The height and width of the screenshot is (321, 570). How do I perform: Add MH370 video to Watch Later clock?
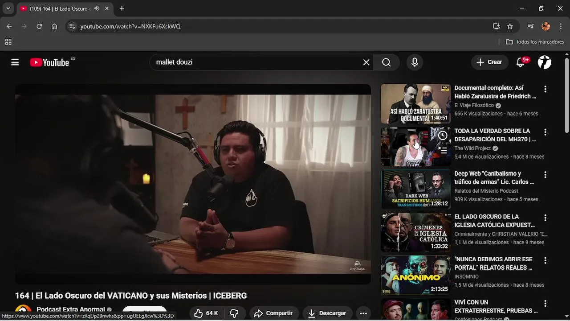click(443, 136)
